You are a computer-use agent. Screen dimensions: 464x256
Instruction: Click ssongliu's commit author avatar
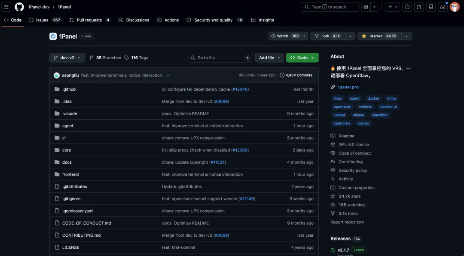[57, 75]
